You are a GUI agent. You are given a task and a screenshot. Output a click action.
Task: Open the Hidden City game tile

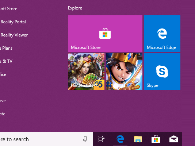click(x=86, y=72)
